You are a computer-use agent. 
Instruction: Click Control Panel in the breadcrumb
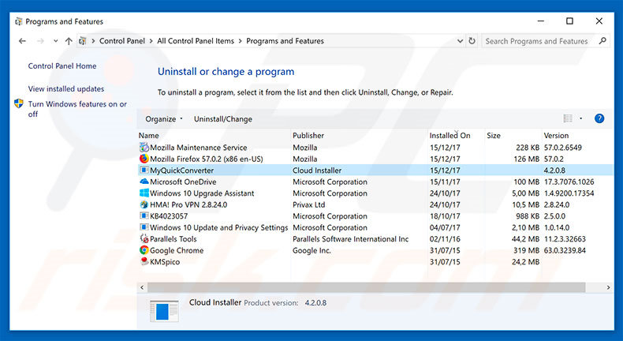click(122, 41)
